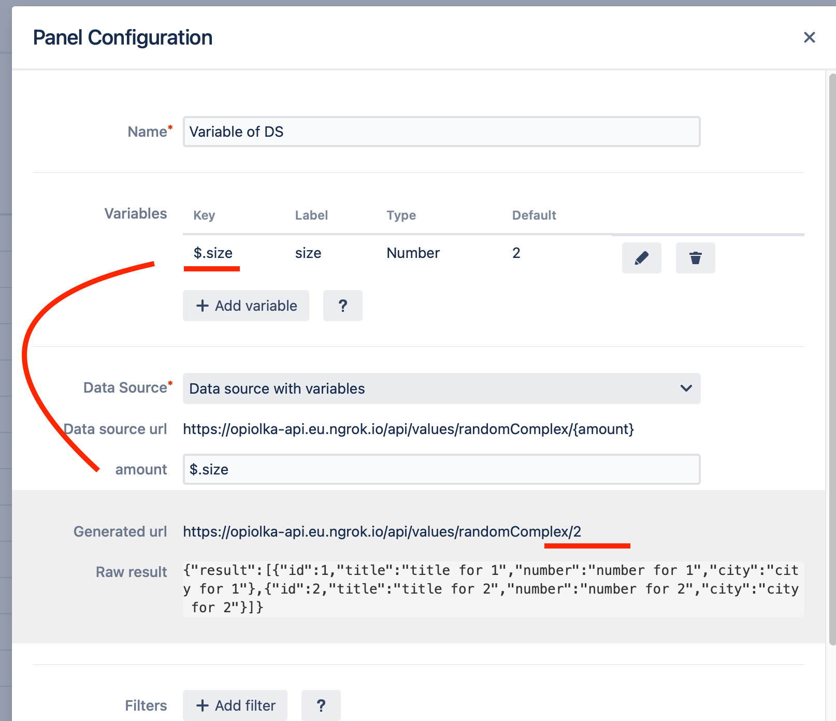Select the $.size key cell in variables table

point(213,253)
